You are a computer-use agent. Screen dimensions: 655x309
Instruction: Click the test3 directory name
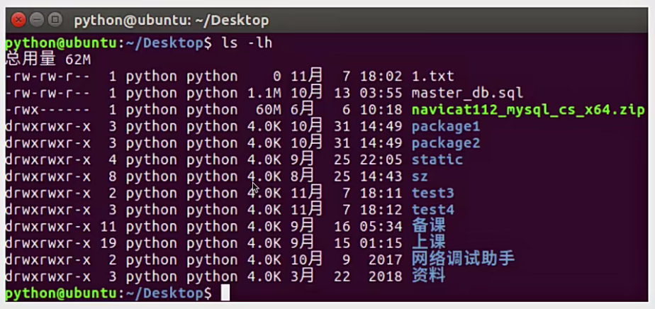432,193
